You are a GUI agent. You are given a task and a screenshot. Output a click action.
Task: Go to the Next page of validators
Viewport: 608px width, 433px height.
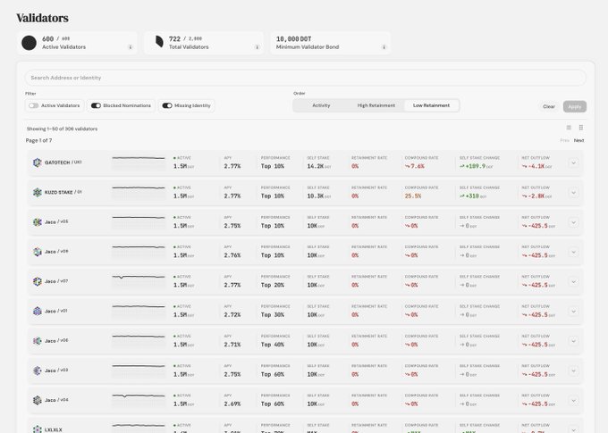point(578,140)
